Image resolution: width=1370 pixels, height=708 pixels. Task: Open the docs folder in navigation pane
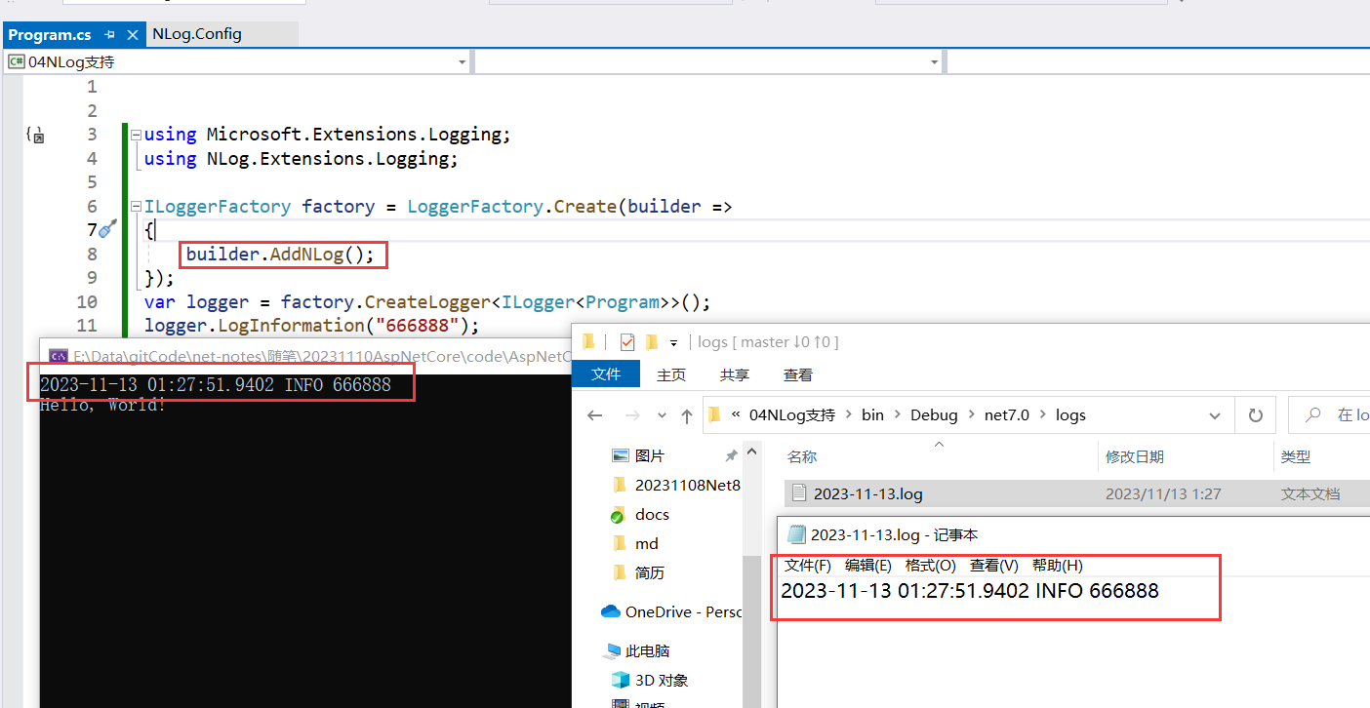pyautogui.click(x=652, y=514)
